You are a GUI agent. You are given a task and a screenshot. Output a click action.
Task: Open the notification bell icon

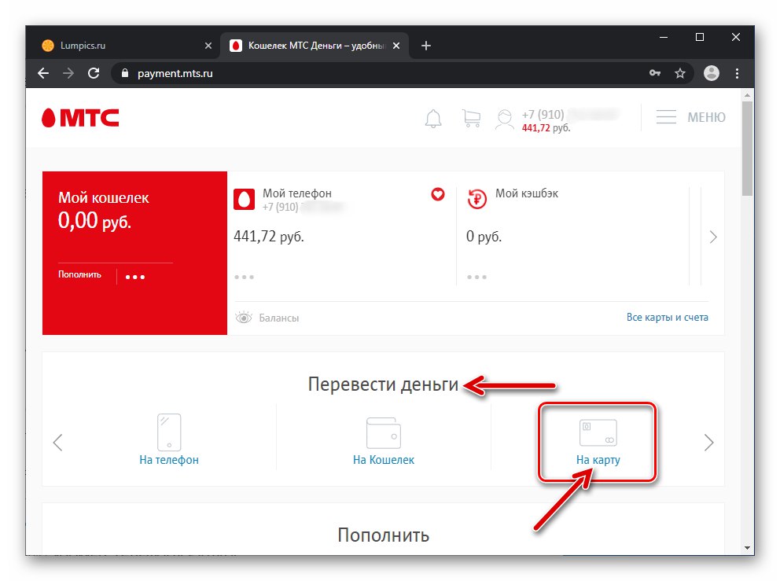pyautogui.click(x=432, y=117)
